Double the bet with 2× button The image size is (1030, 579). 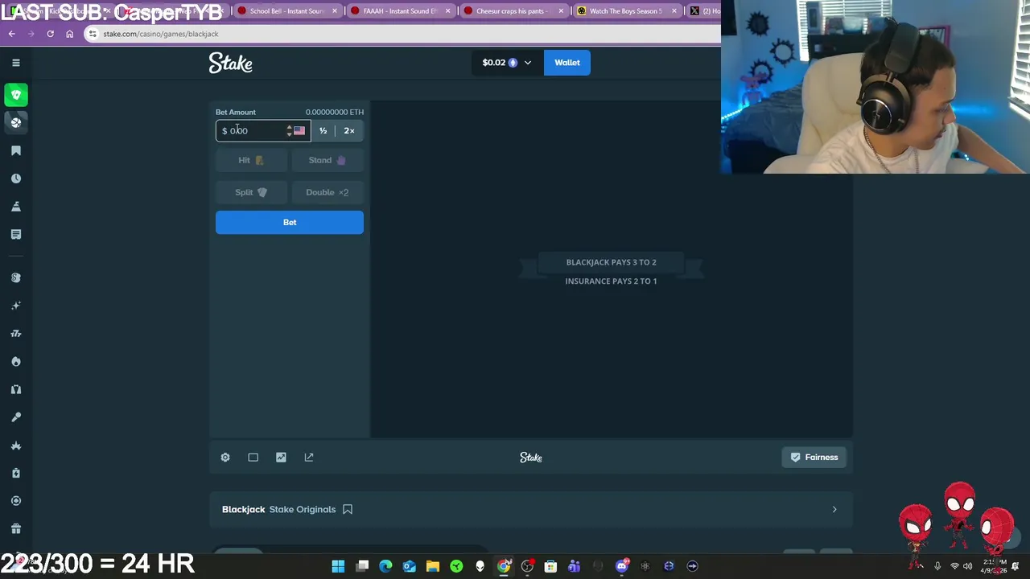click(x=349, y=130)
